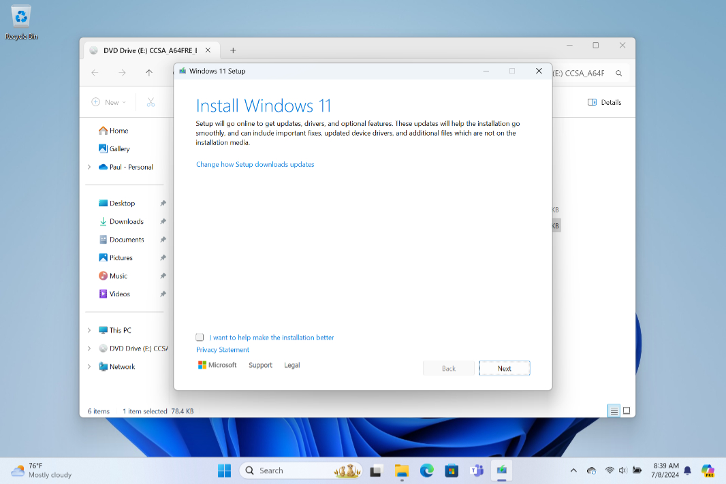Click the Windows Start button
This screenshot has height=484, width=726.
[x=224, y=470]
